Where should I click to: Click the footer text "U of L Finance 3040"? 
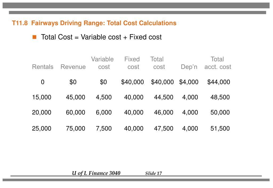(96, 173)
